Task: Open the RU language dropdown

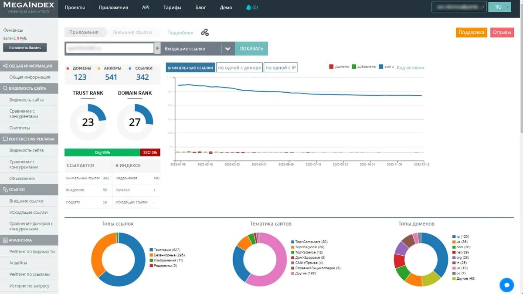Action: [x=500, y=7]
